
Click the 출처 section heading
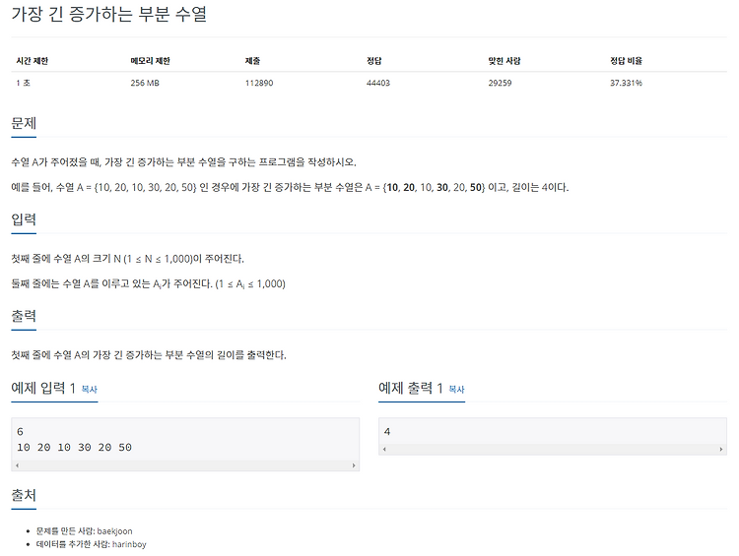[x=24, y=495]
